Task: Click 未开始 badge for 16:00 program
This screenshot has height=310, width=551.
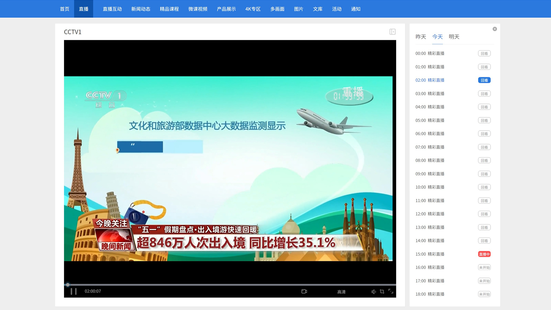Action: point(484,268)
